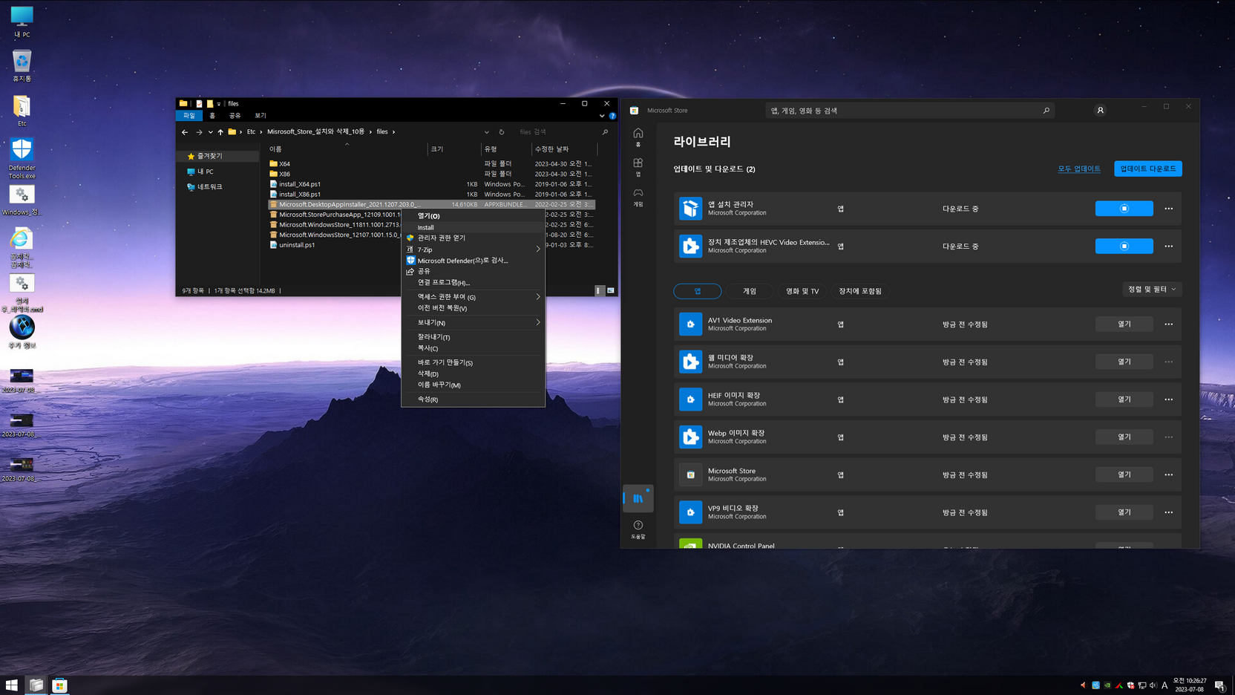Click the Store account profile icon
This screenshot has width=1235, height=695.
point(1100,110)
